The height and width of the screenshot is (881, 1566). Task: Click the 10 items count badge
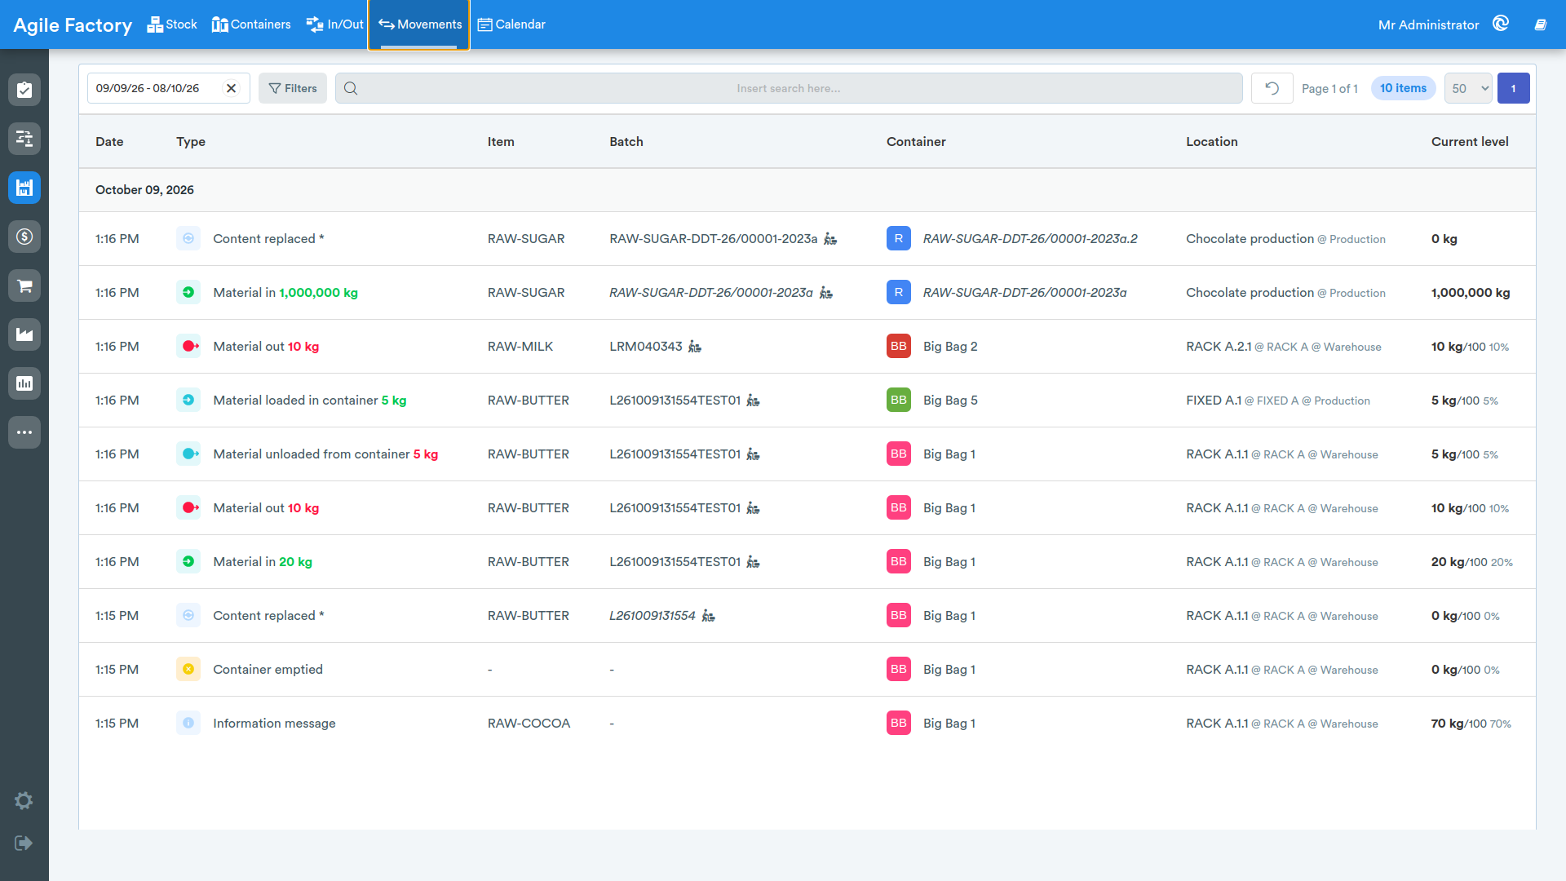click(x=1403, y=88)
